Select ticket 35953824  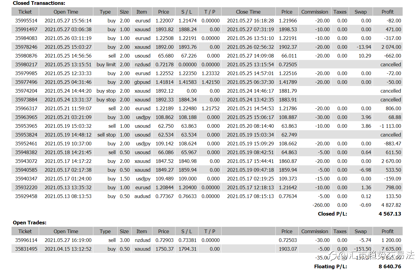coord(26,135)
